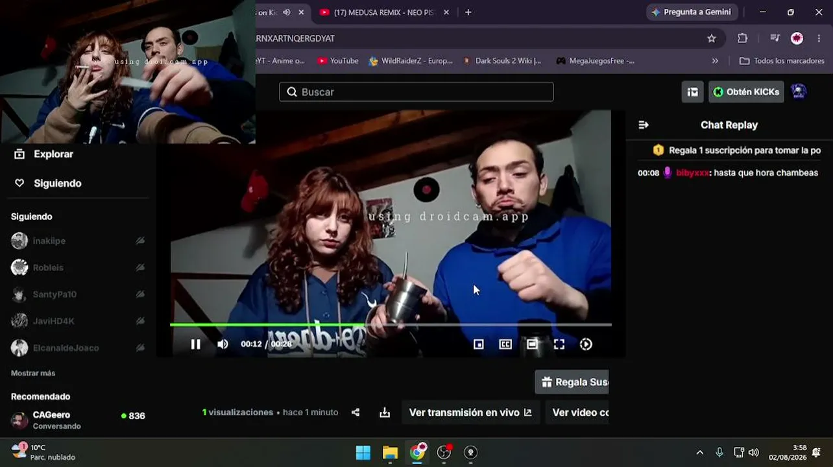Click the address bar URL text
This screenshot has height=467, width=833.
tap(295, 38)
